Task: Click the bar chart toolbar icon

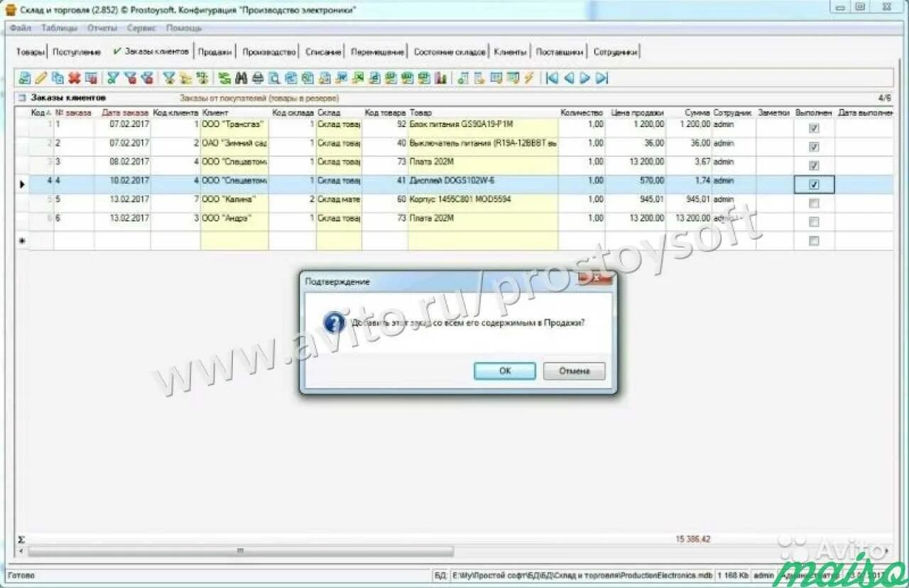Action: click(x=440, y=78)
